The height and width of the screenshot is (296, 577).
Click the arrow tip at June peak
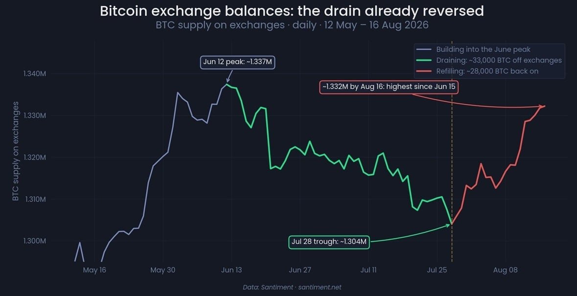(228, 82)
